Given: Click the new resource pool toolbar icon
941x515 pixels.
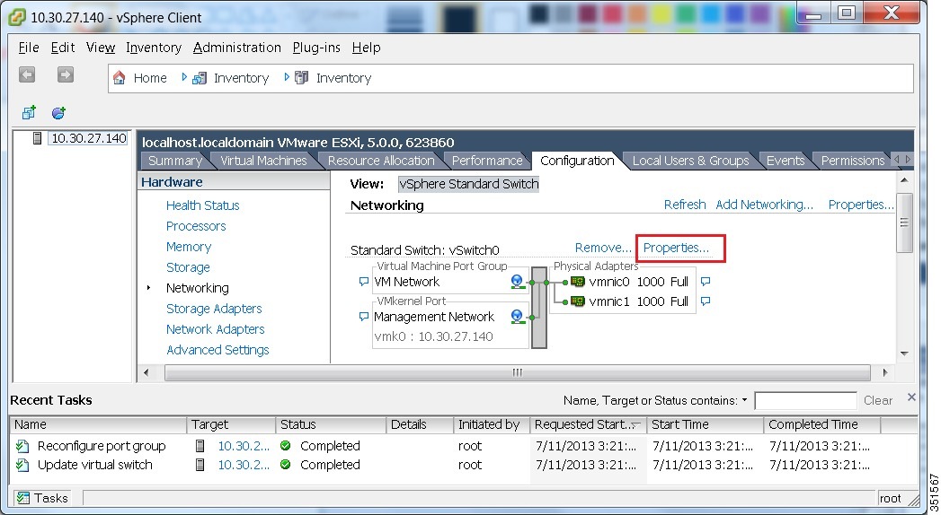Looking at the screenshot, I should pyautogui.click(x=58, y=112).
